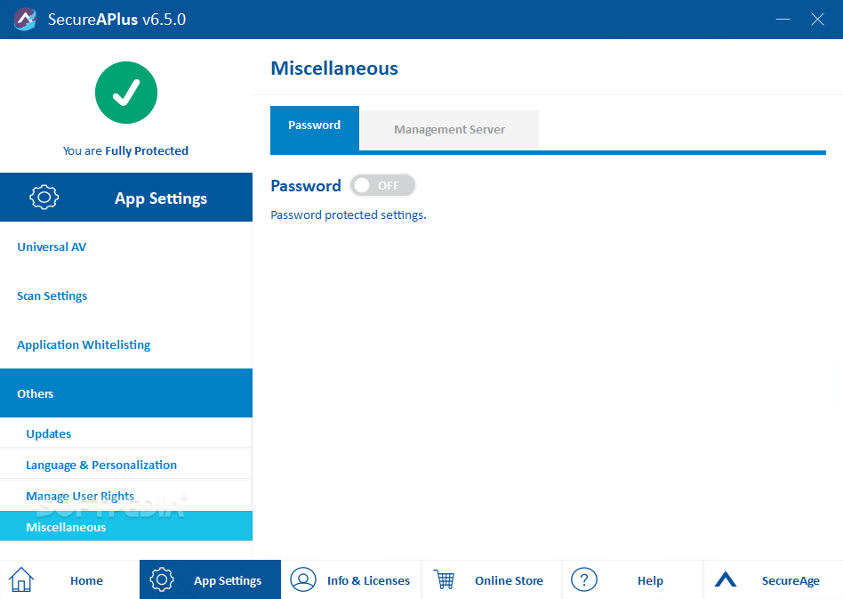Switch to the Password tab
Screen dimensions: 843x599
tap(315, 128)
